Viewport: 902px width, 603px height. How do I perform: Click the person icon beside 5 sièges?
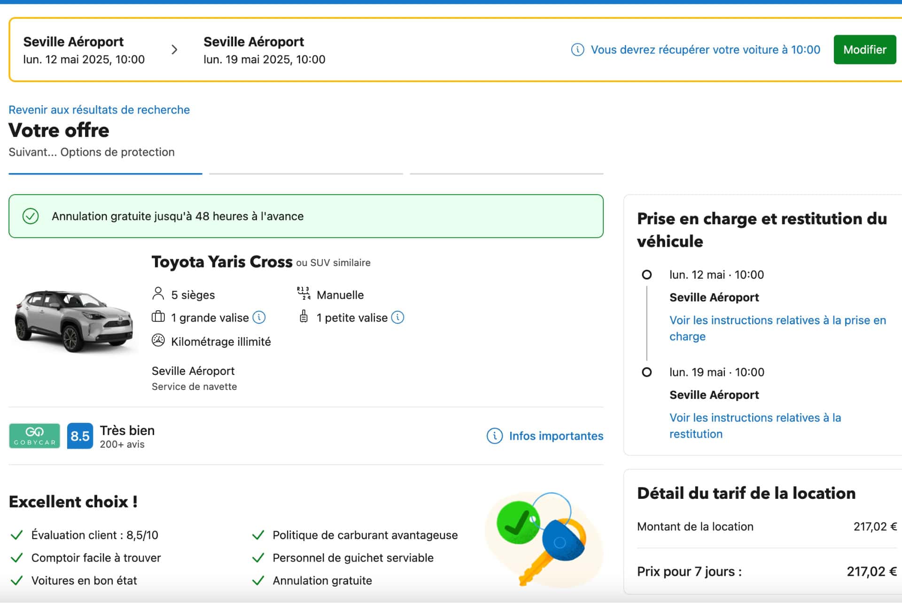click(158, 294)
